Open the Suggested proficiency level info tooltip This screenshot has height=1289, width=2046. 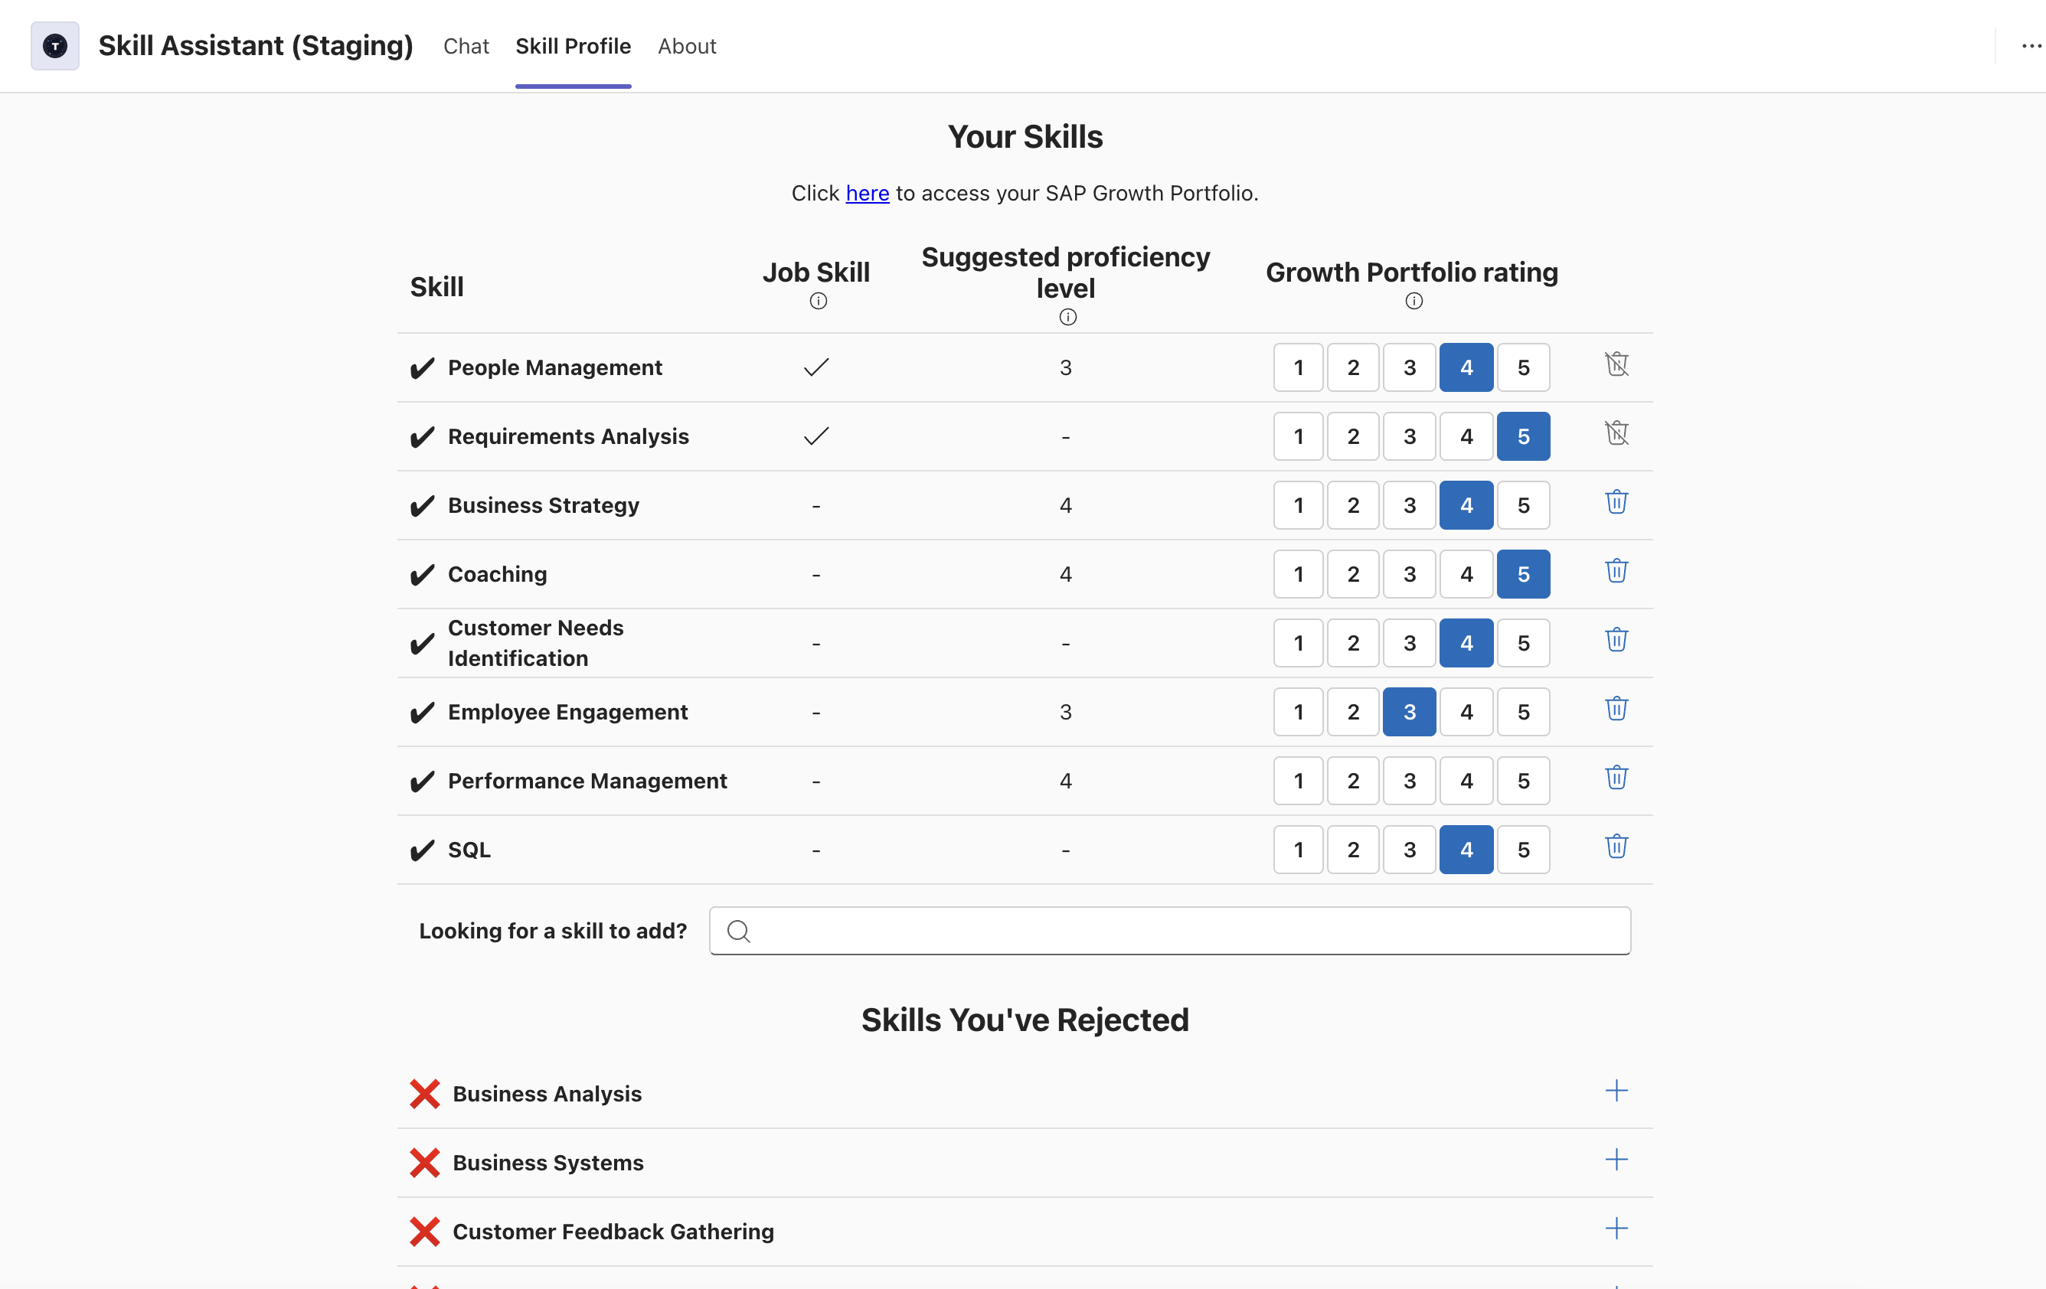coord(1068,317)
